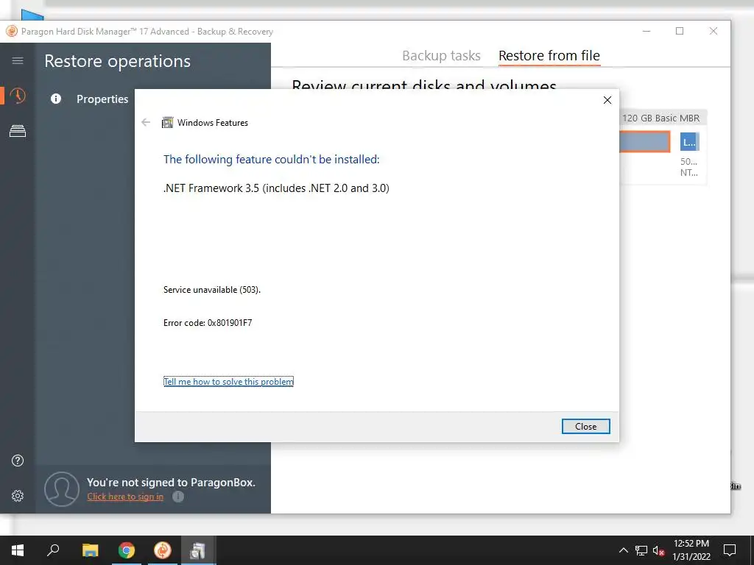754x565 pixels.
Task: Click the network icon in system tray
Action: click(641, 550)
